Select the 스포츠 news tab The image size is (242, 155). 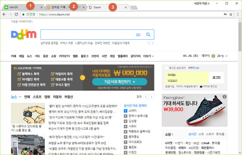[37, 97]
